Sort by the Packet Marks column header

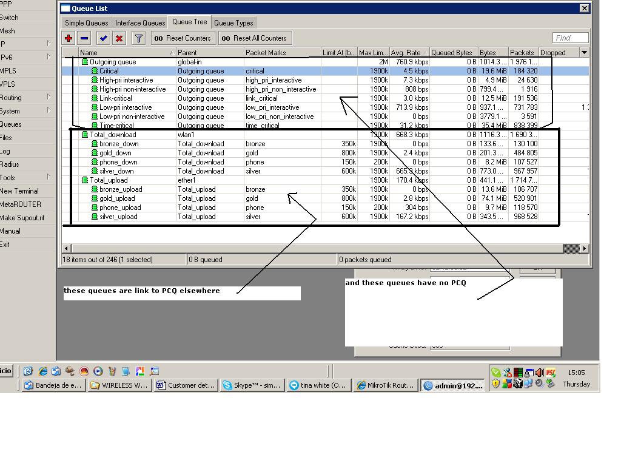(282, 53)
